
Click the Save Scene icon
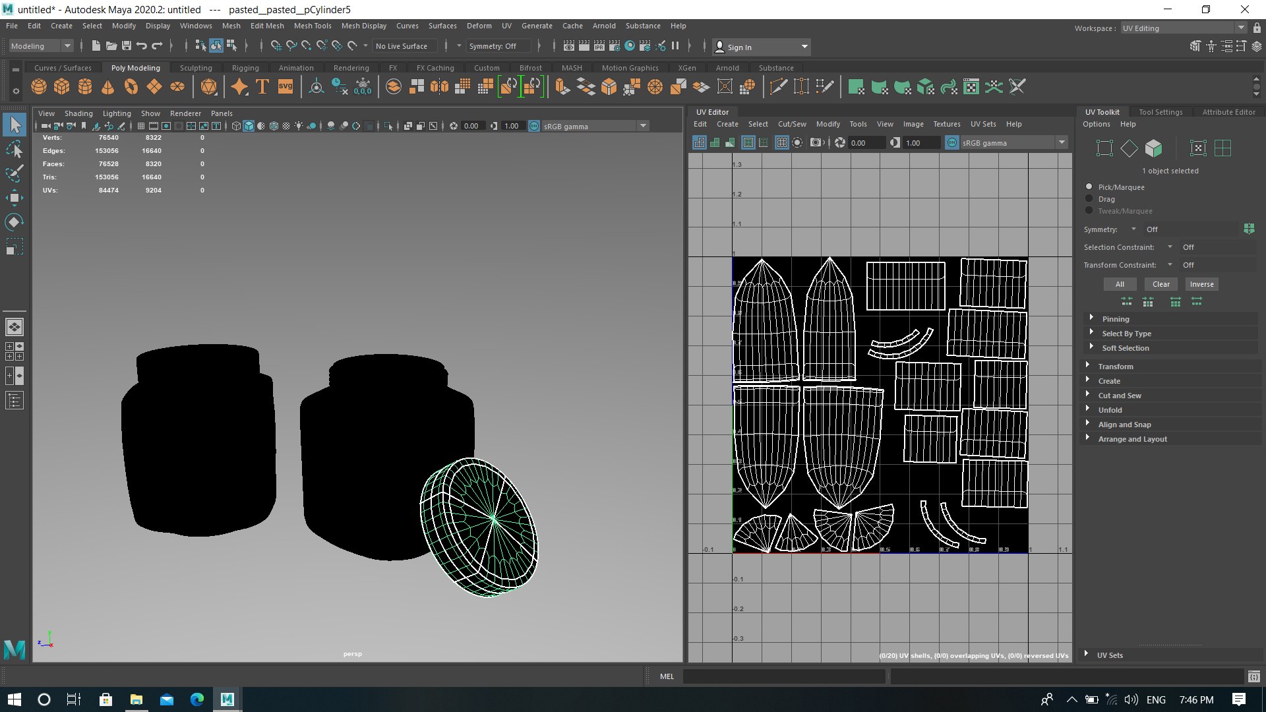127,45
